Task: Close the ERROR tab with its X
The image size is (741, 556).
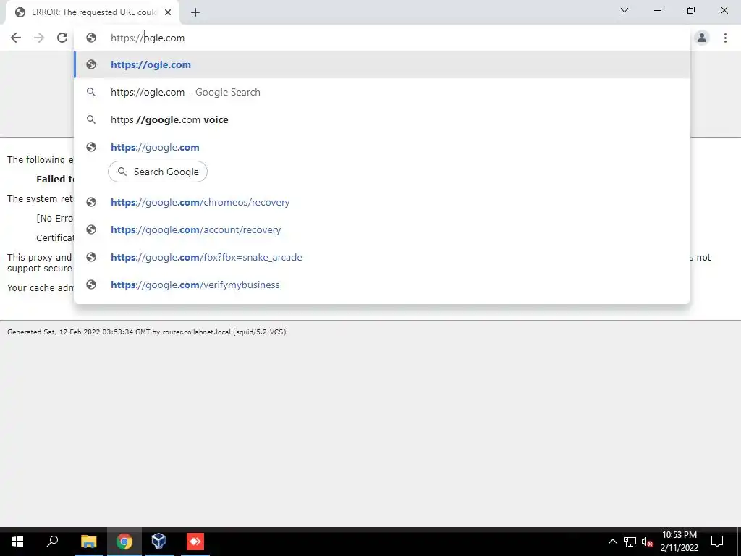Action: 168,13
